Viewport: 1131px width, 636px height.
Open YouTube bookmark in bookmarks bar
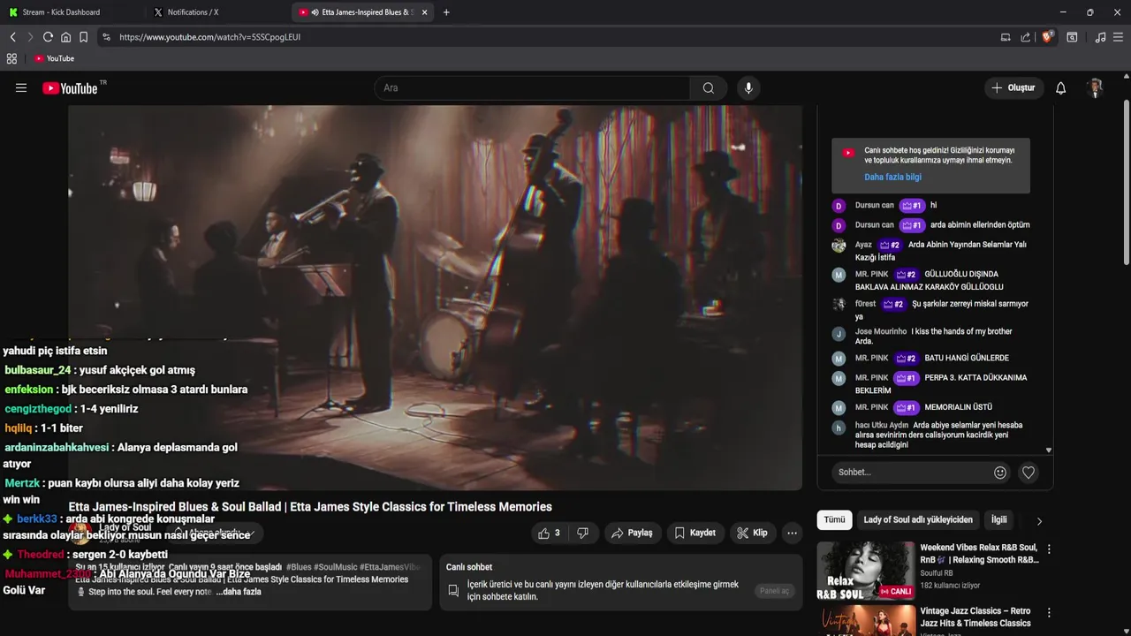coord(54,58)
